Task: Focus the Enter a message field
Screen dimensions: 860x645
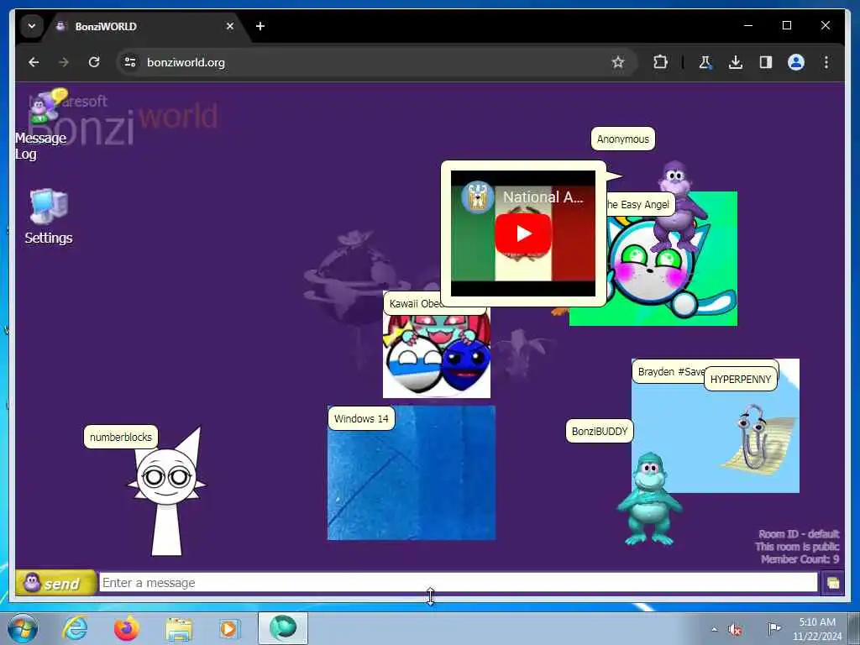Action: click(458, 583)
